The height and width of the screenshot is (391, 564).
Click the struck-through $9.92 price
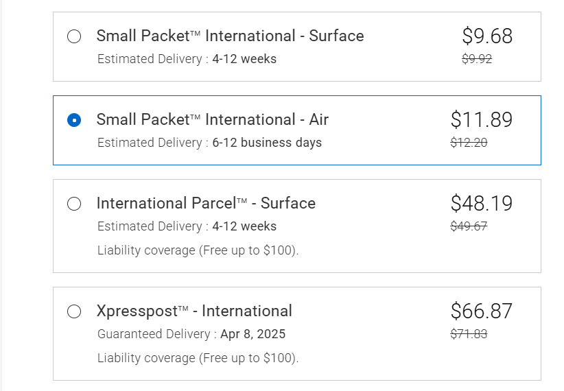[477, 59]
